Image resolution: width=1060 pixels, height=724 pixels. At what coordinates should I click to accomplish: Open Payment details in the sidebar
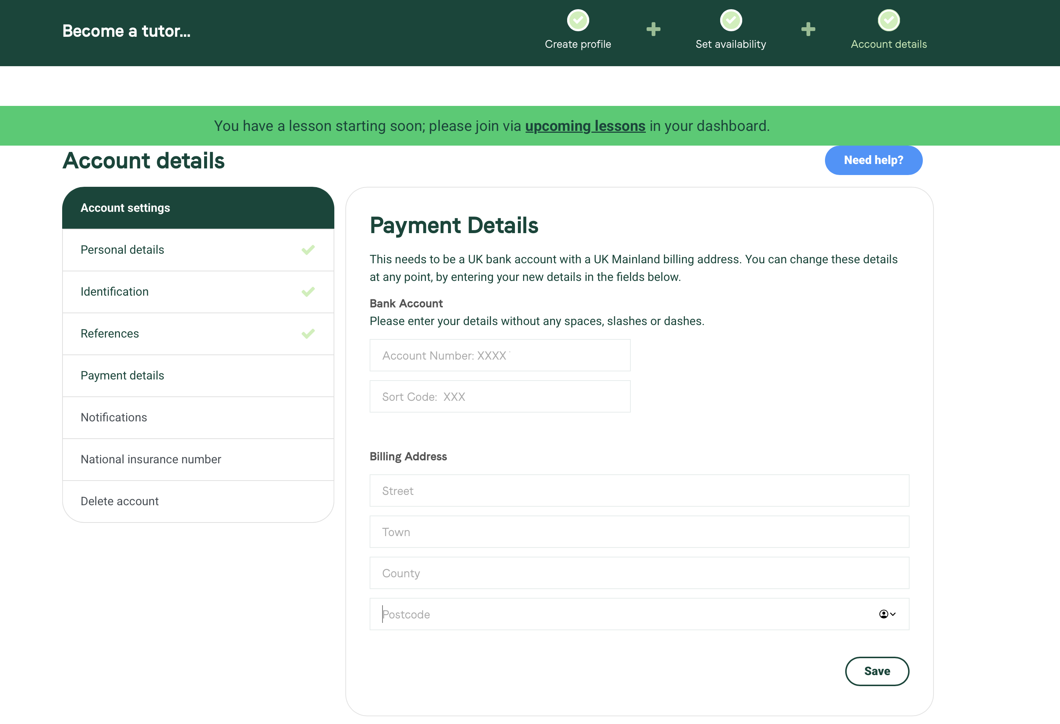[122, 376]
